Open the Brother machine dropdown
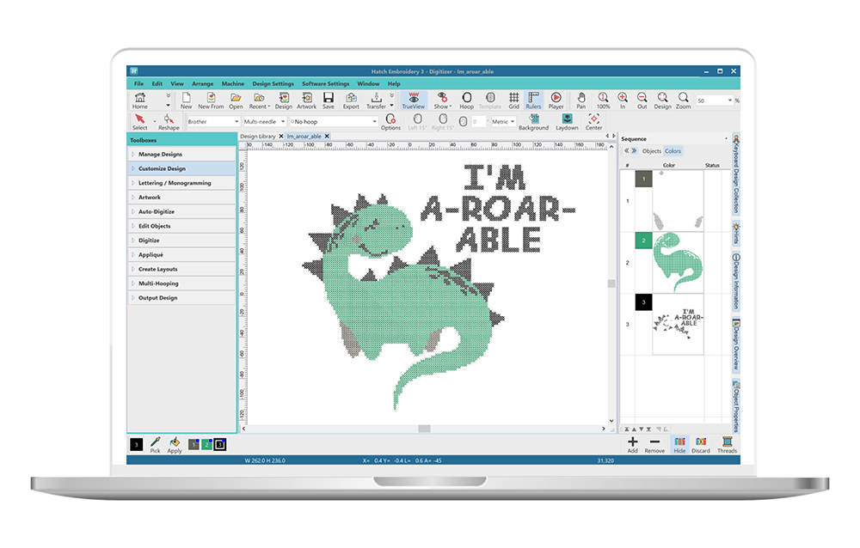The width and height of the screenshot is (860, 548). (212, 122)
